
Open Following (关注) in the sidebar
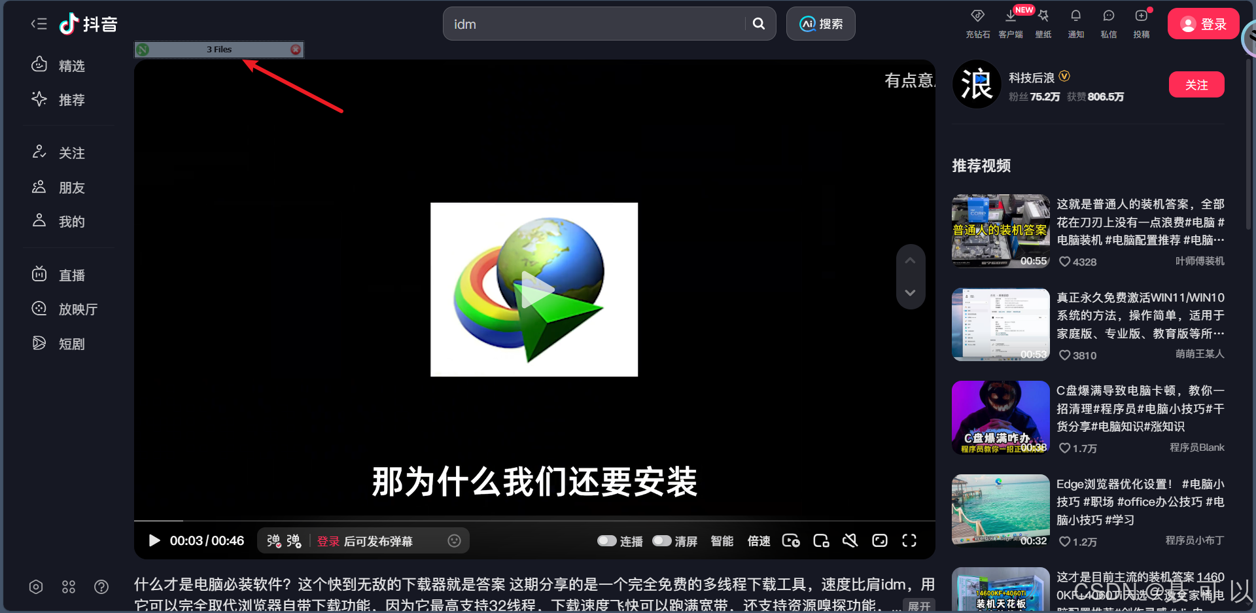[x=59, y=152]
